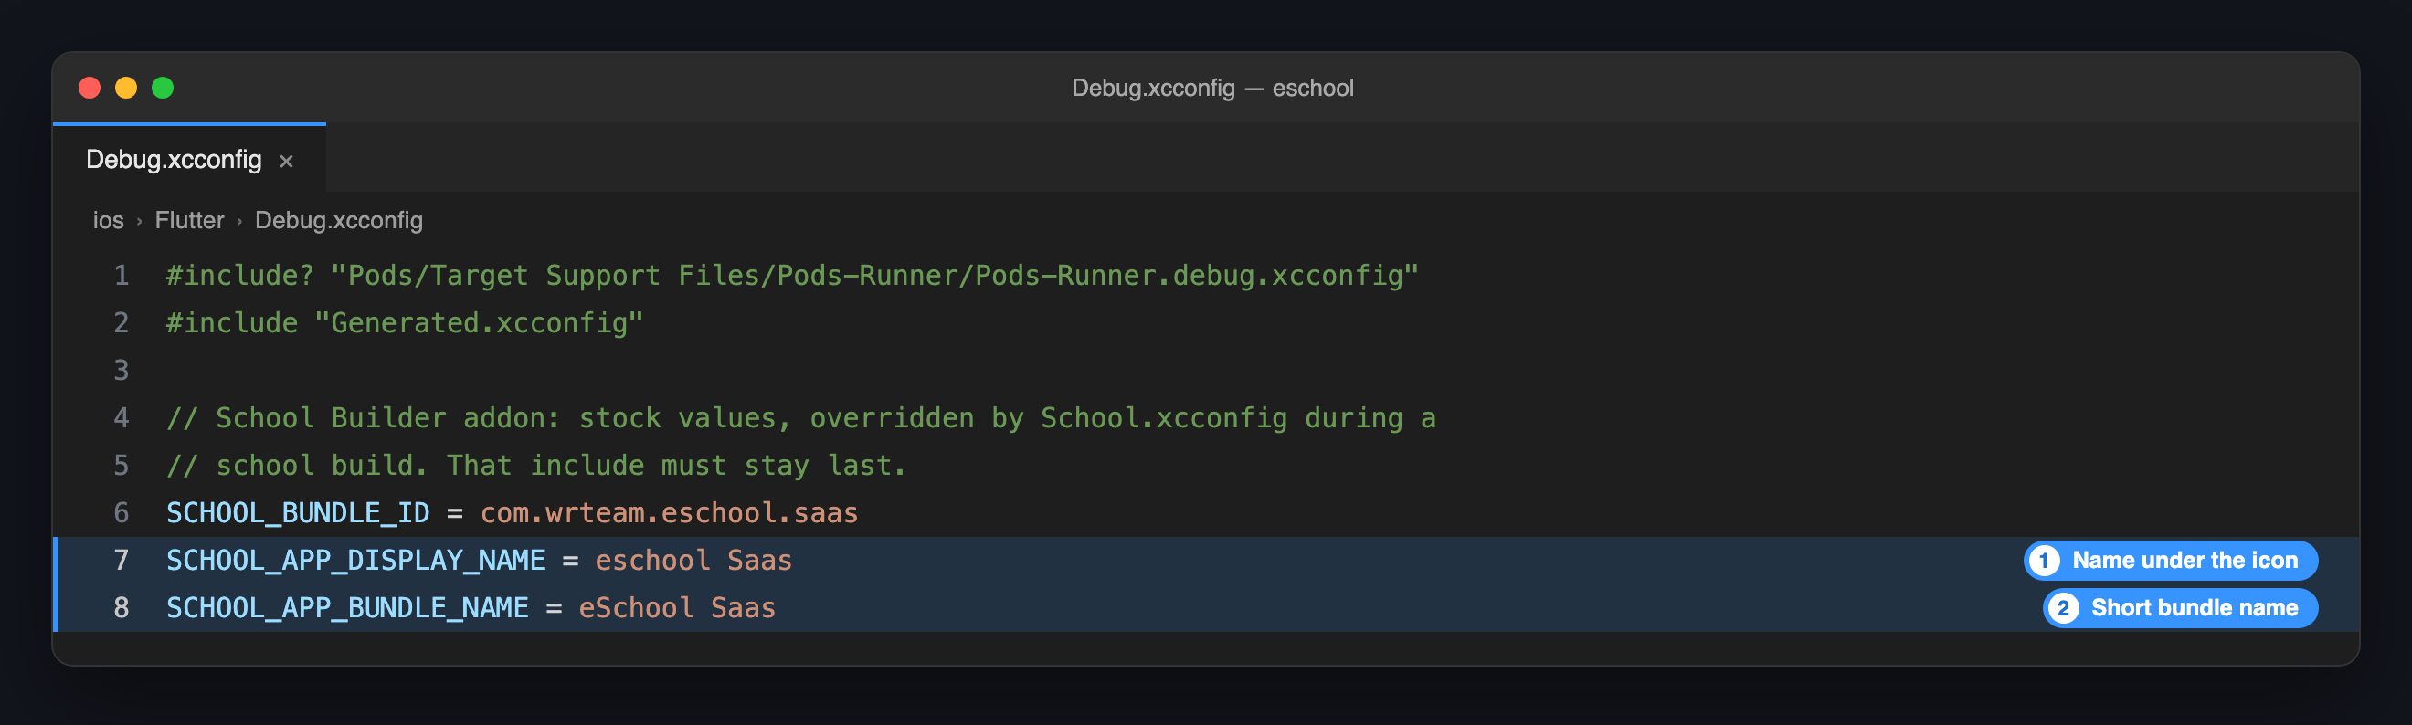The image size is (2412, 725).
Task: Click the comment starting 'School Builder addon'
Action: click(801, 418)
